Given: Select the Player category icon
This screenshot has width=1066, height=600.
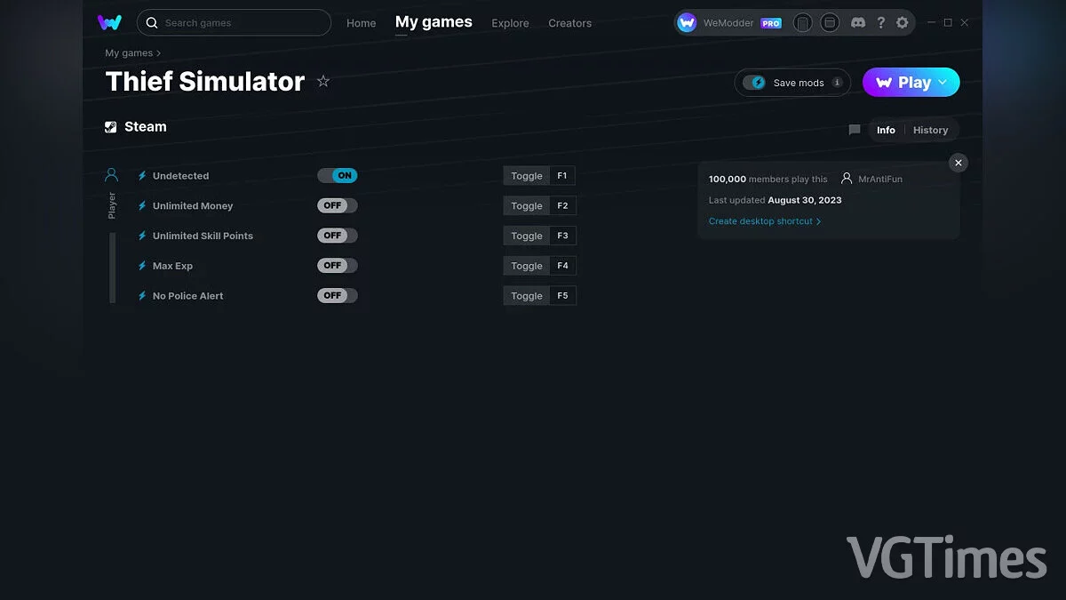Looking at the screenshot, I should tap(111, 175).
